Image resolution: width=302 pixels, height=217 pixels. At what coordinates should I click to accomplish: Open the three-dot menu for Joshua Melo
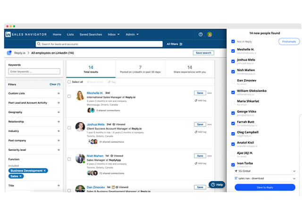click(x=210, y=125)
